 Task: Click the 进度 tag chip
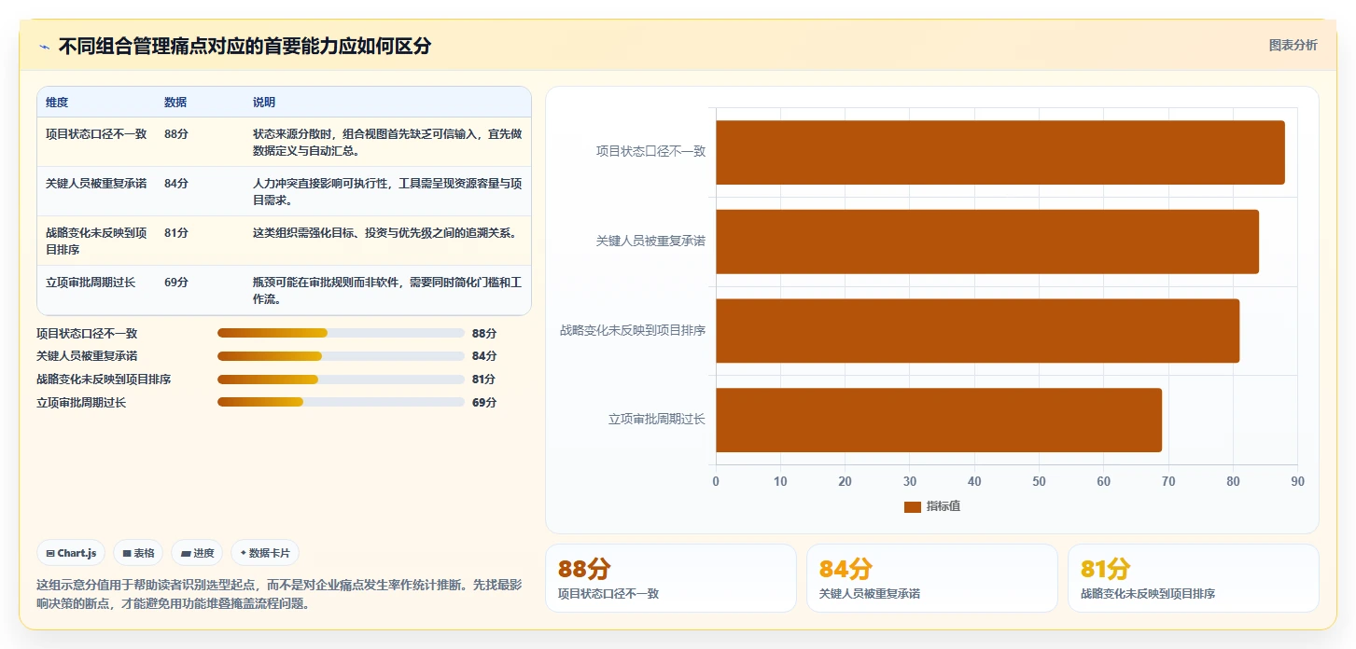point(197,553)
